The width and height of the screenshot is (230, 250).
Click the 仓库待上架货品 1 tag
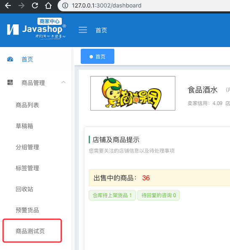tap(112, 195)
